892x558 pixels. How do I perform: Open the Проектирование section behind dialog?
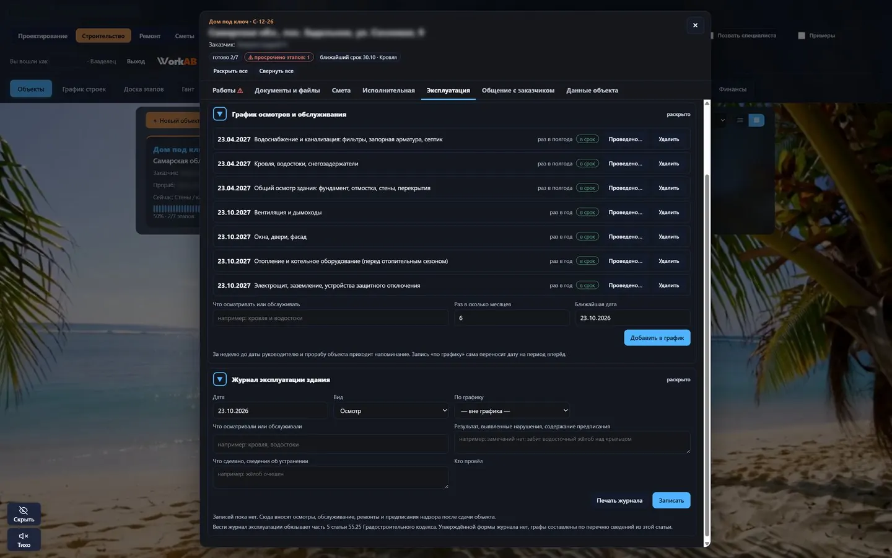click(43, 36)
